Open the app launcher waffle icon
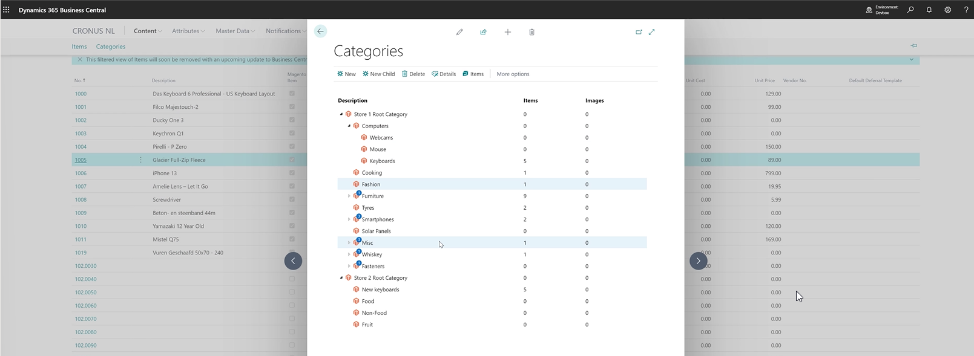Image resolution: width=974 pixels, height=356 pixels. pos(6,10)
